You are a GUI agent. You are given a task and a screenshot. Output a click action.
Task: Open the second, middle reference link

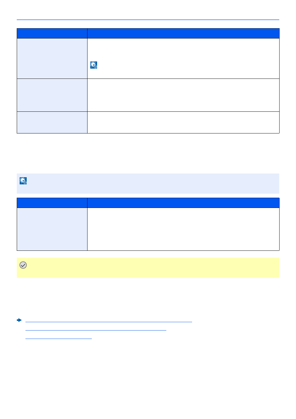coord(96,329)
